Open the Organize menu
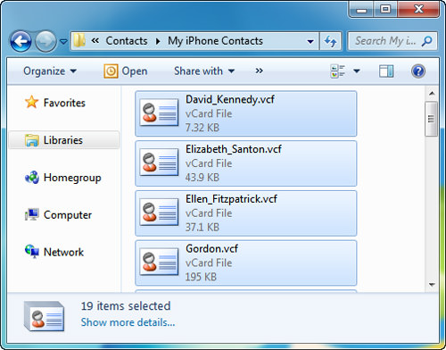 (x=50, y=71)
